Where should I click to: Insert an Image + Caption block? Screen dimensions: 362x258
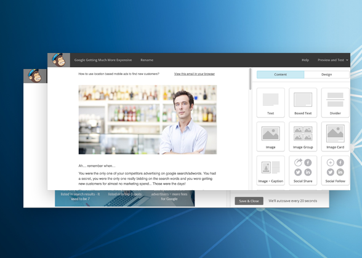click(270, 171)
